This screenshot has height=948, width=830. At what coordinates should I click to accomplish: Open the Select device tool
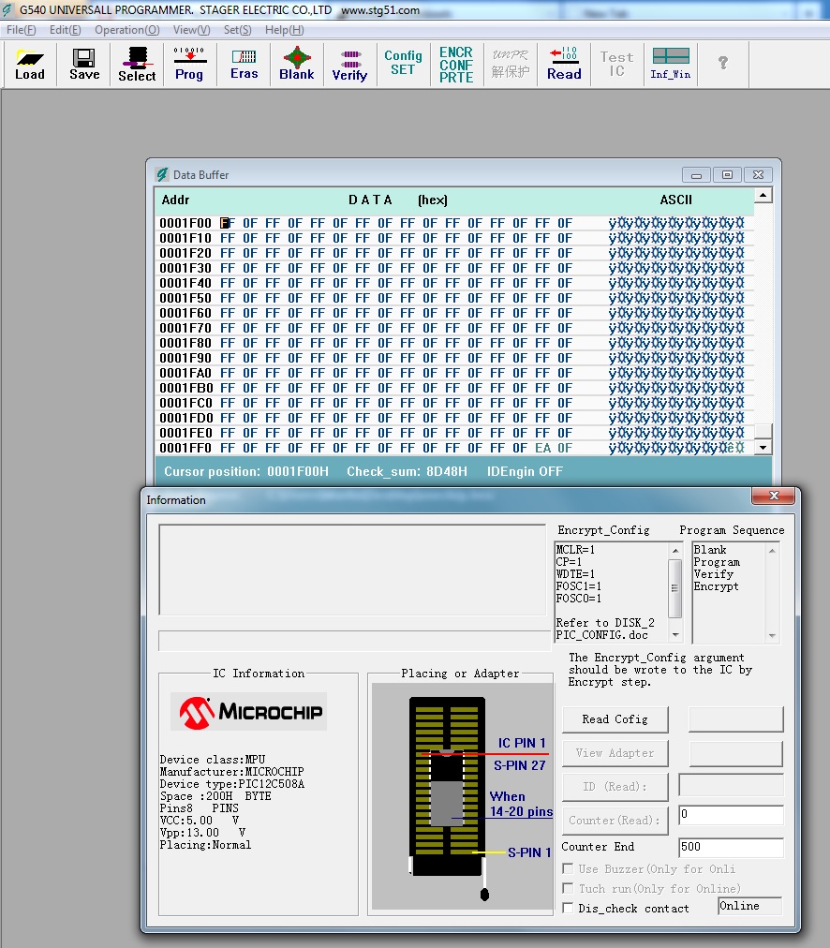coord(137,64)
